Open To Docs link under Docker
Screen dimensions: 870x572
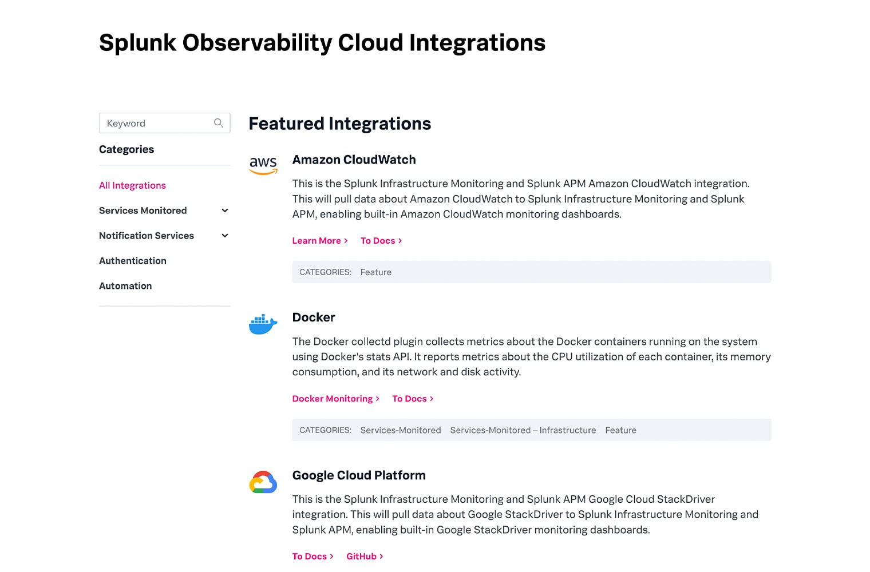coord(413,399)
